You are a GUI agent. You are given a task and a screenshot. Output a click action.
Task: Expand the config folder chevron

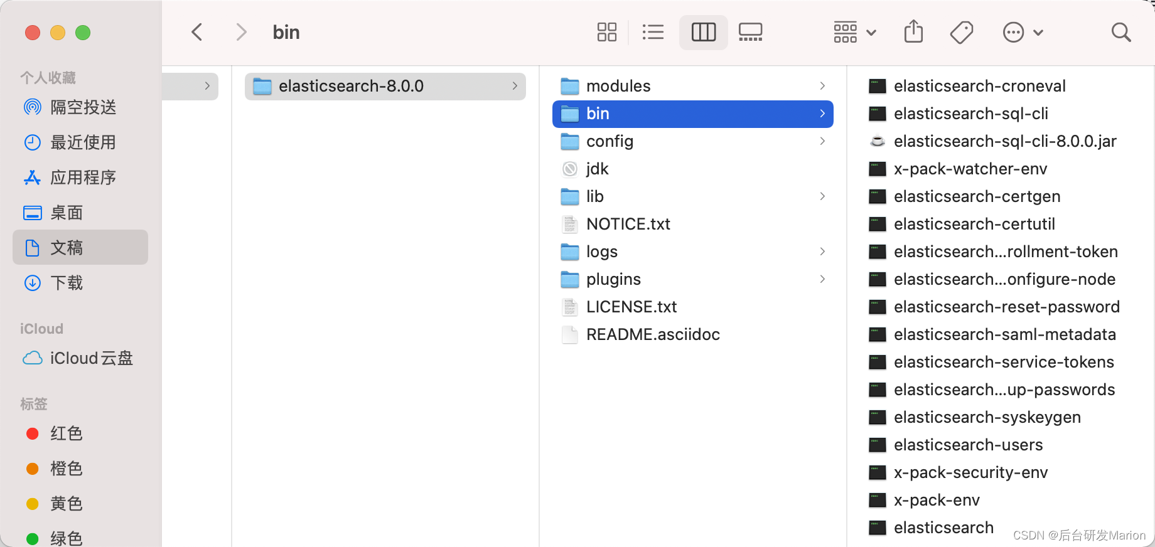click(822, 141)
